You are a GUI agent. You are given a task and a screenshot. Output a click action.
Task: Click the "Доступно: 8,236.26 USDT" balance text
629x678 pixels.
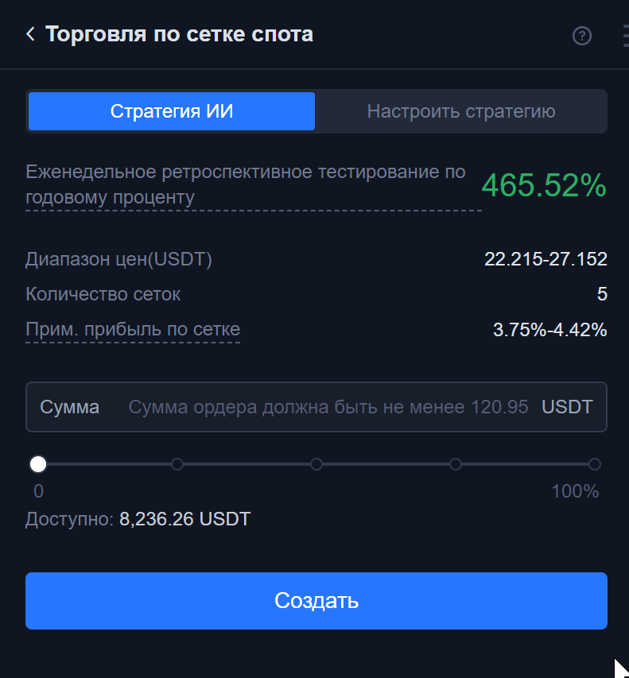[138, 518]
